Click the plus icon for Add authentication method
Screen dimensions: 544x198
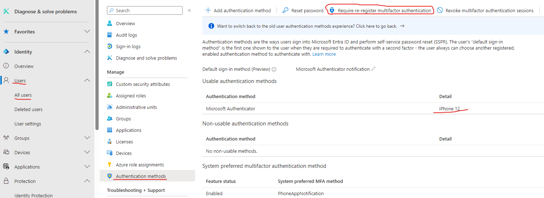click(208, 10)
